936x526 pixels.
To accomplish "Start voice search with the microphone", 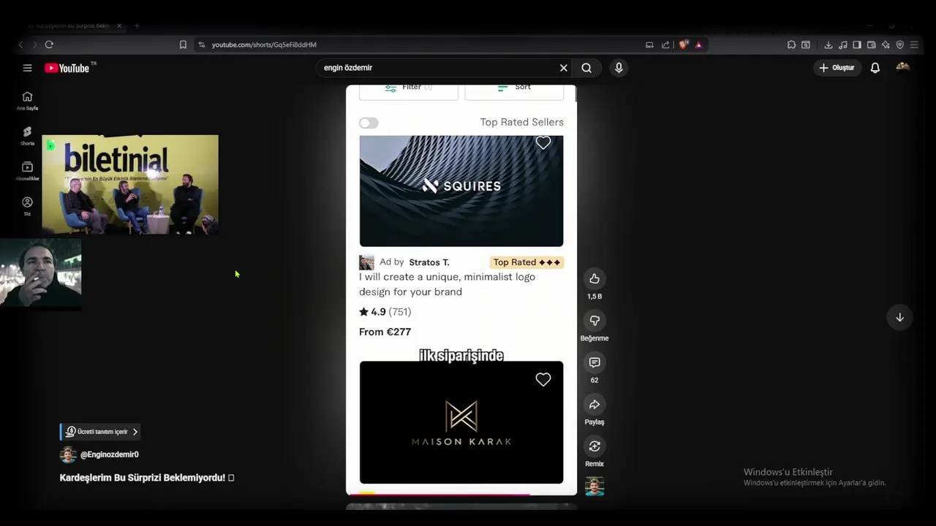I will [x=619, y=68].
